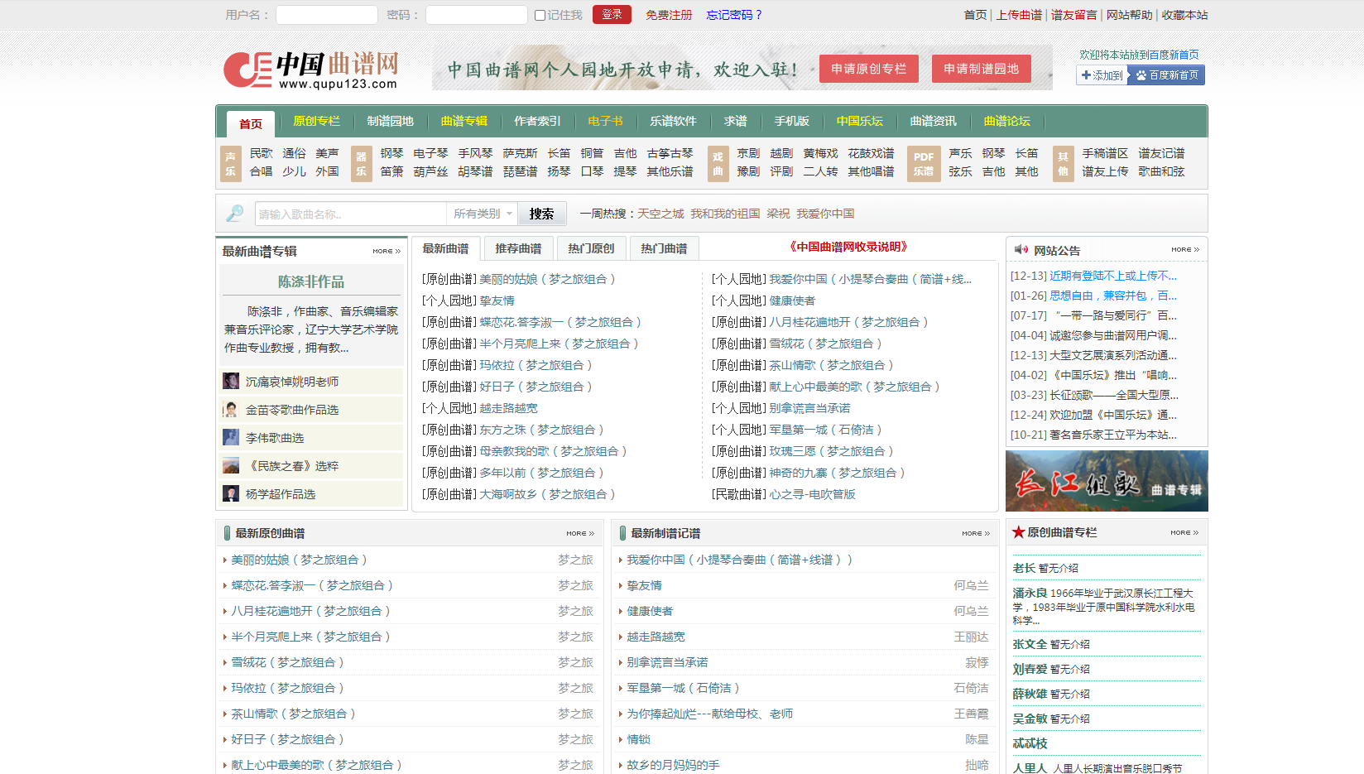Open the 原创专栏 navigation item
The width and height of the screenshot is (1364, 774).
(316, 121)
